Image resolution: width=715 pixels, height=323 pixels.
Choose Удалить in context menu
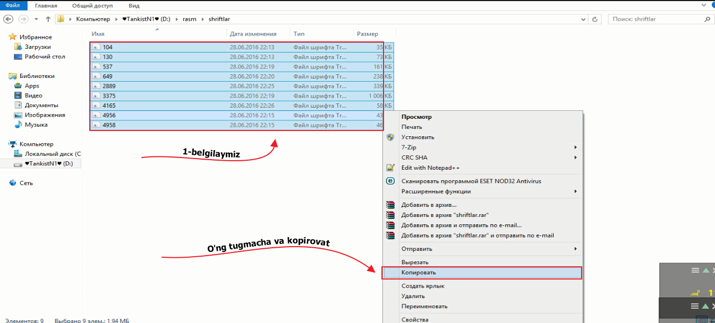483,296
